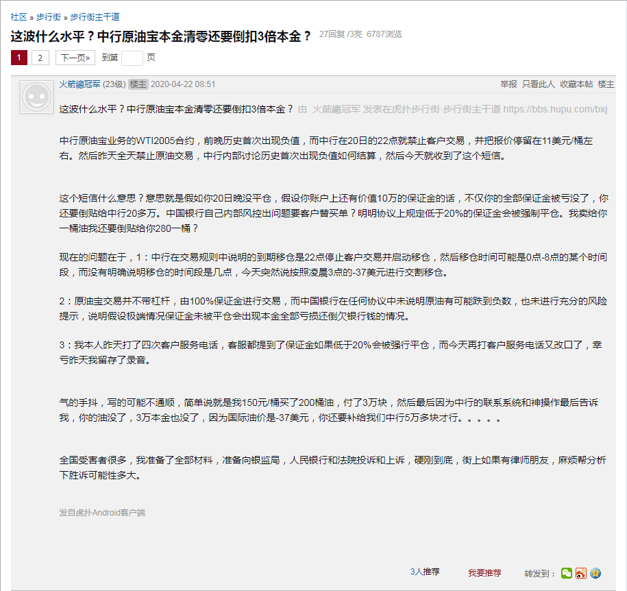The image size is (627, 591).
Task: Click 收藏本帖 to bookmark this thread
Action: (576, 84)
